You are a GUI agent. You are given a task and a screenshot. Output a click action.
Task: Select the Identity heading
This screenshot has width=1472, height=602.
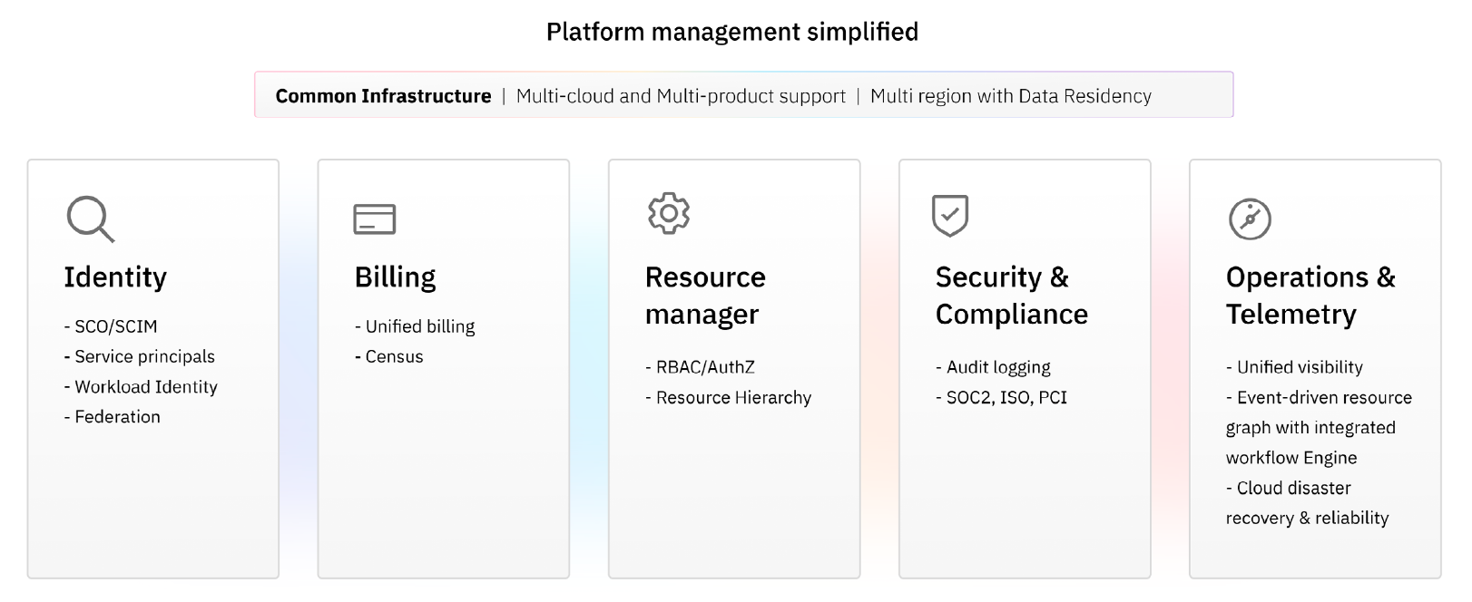coord(115,277)
